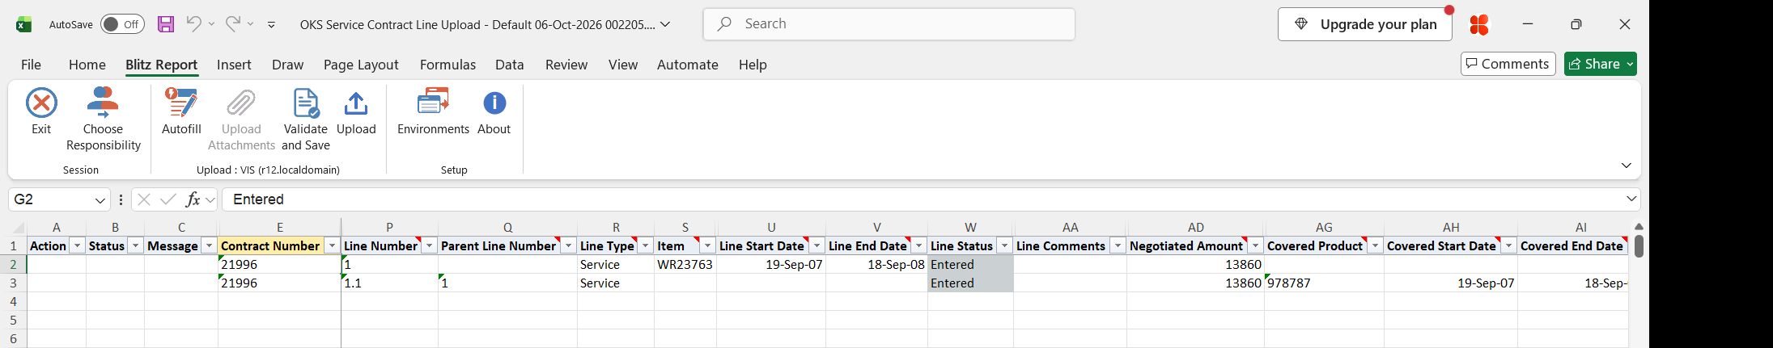Click the vertical scrollbar thumb
Image resolution: width=1773 pixels, height=348 pixels.
point(1639,245)
